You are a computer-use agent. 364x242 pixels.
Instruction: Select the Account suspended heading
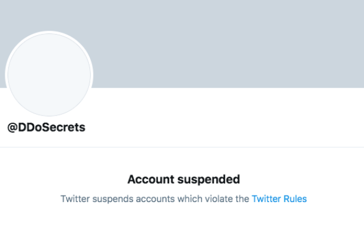pyautogui.click(x=184, y=179)
